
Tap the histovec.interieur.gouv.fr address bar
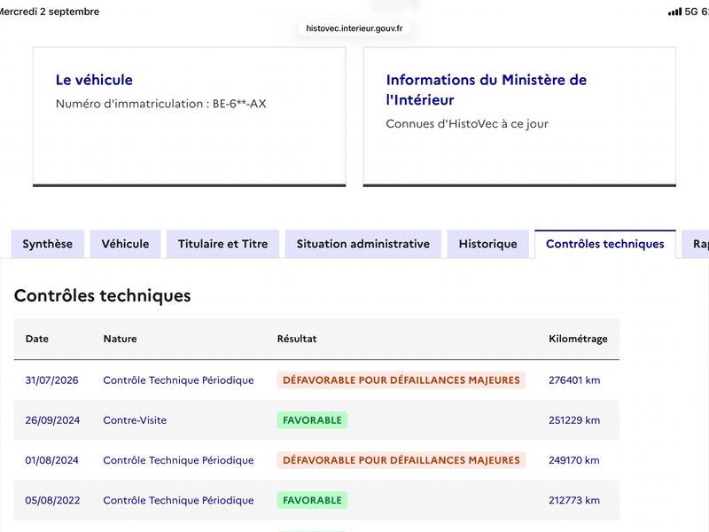click(354, 28)
